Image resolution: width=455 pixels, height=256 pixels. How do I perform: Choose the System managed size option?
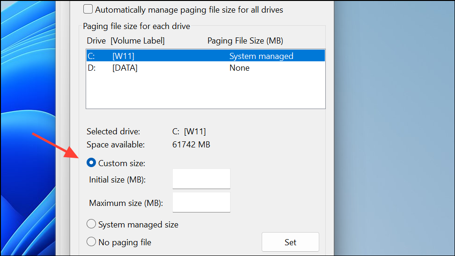click(x=92, y=225)
